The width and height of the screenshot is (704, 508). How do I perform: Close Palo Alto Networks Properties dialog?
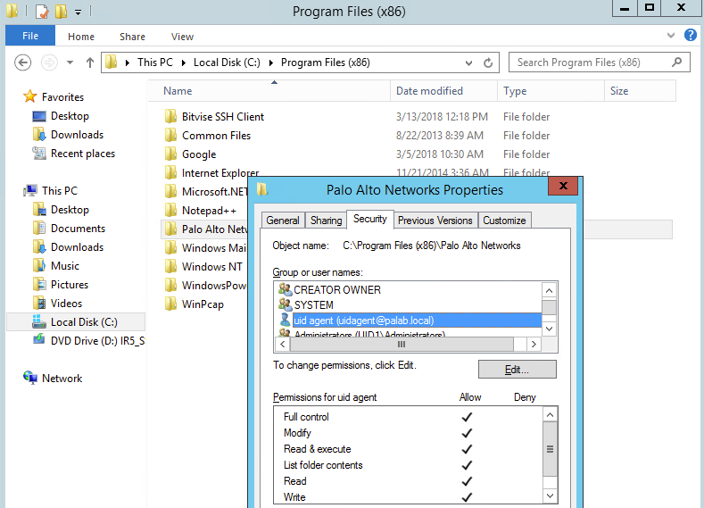(563, 186)
